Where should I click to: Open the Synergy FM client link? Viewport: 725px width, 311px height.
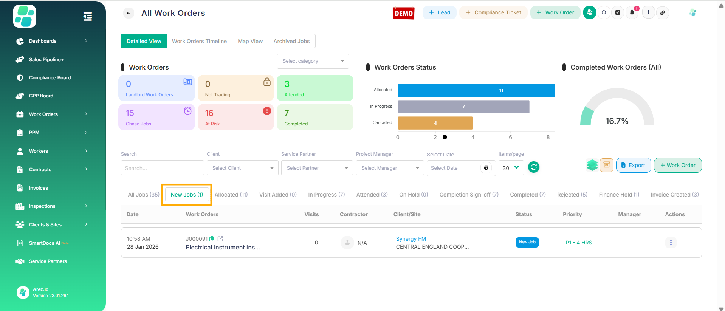tap(411, 239)
